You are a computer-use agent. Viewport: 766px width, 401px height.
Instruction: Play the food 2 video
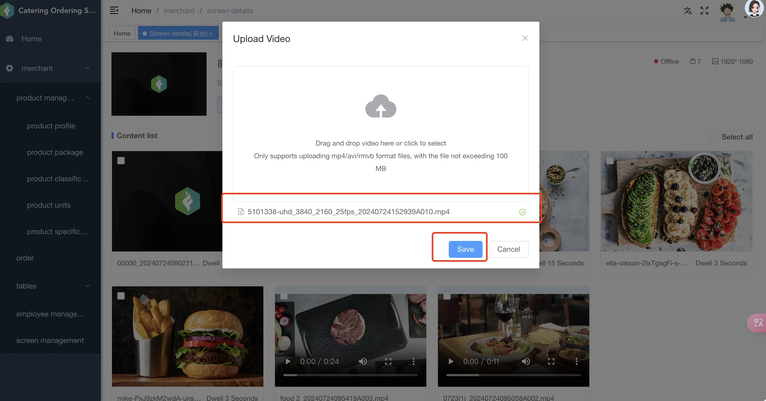288,361
